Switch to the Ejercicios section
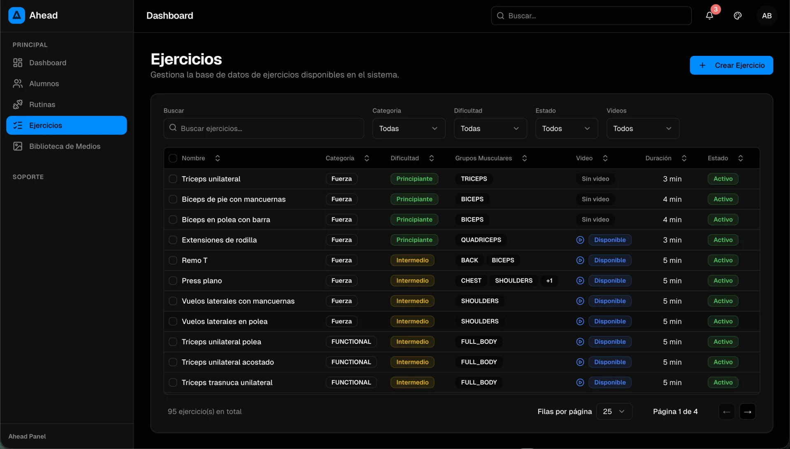This screenshot has width=790, height=449. [46, 126]
